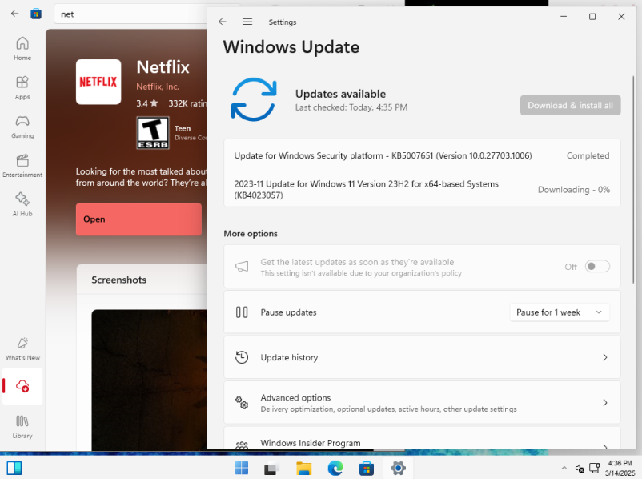Open Windows Start menu

tap(241, 468)
